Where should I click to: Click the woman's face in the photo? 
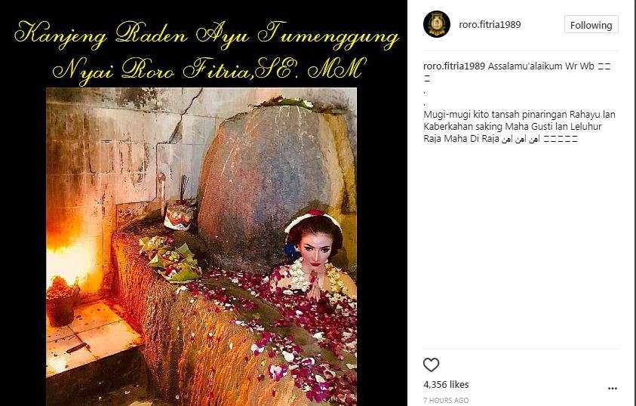coord(316,249)
